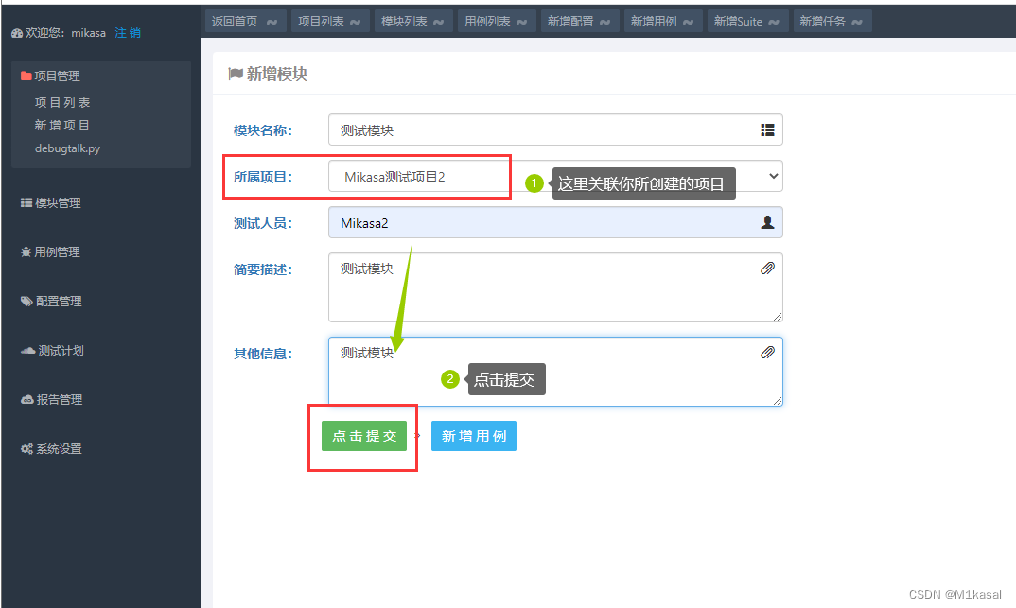1016x608 pixels.
Task: Click the bug icon of 用例管理
Action: pos(26,252)
